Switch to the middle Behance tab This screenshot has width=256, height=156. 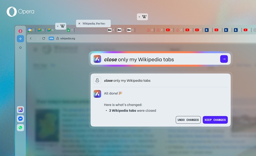click(x=121, y=30)
